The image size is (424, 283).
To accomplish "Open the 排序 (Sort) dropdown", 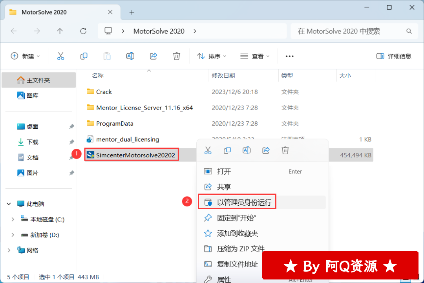I will click(212, 56).
